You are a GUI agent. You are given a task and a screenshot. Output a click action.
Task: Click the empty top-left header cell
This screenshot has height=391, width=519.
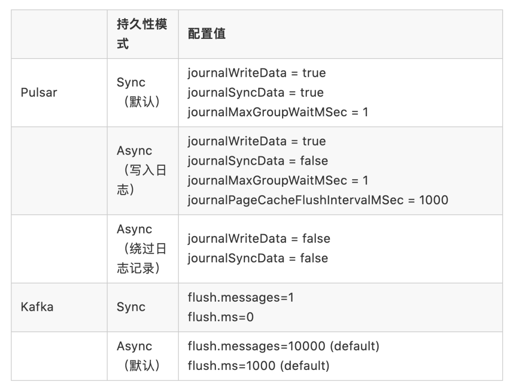59,34
